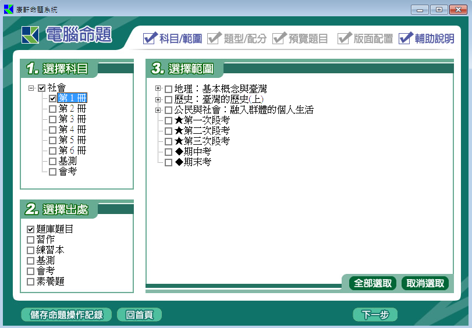
Task: Enable the 習作 source checkbox
Action: [31, 240]
